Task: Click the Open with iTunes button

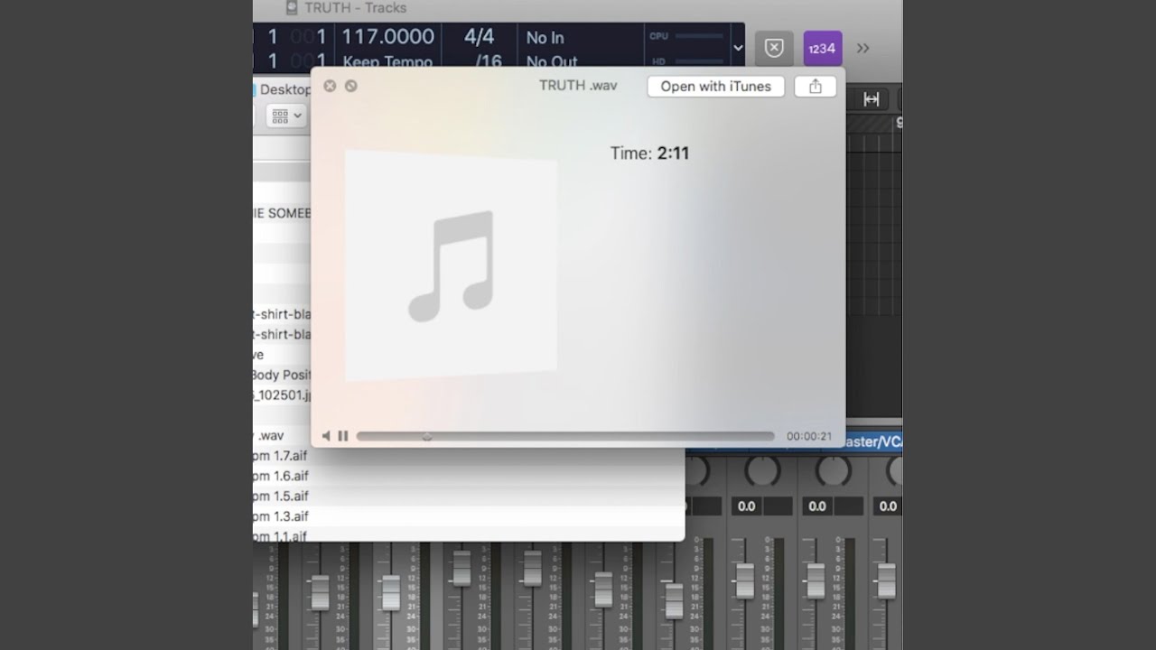Action: tap(715, 87)
